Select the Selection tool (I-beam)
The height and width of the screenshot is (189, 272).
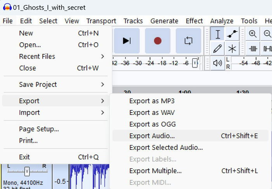[218, 34]
